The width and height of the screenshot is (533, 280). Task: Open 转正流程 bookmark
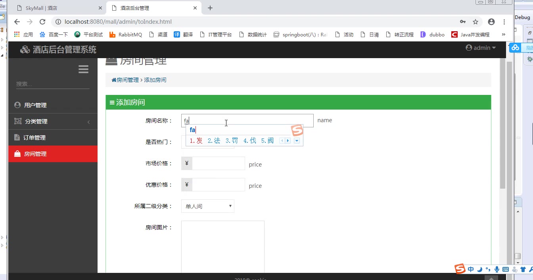click(399, 34)
